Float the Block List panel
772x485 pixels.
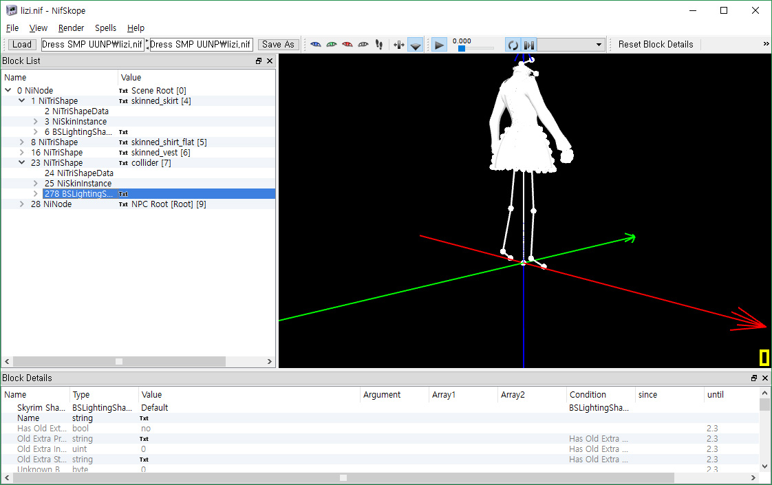259,61
